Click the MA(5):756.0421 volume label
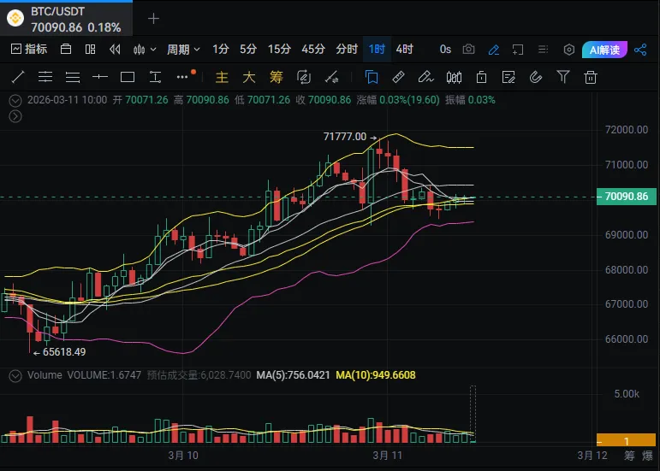 click(293, 375)
